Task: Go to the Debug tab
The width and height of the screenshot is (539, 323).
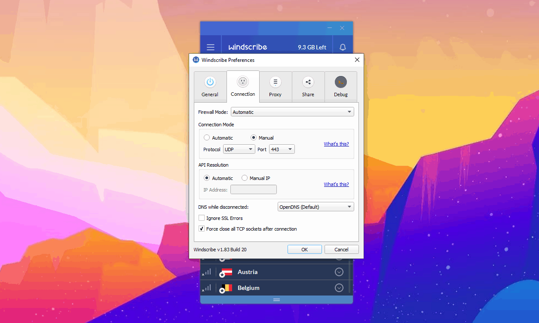Action: click(x=341, y=87)
